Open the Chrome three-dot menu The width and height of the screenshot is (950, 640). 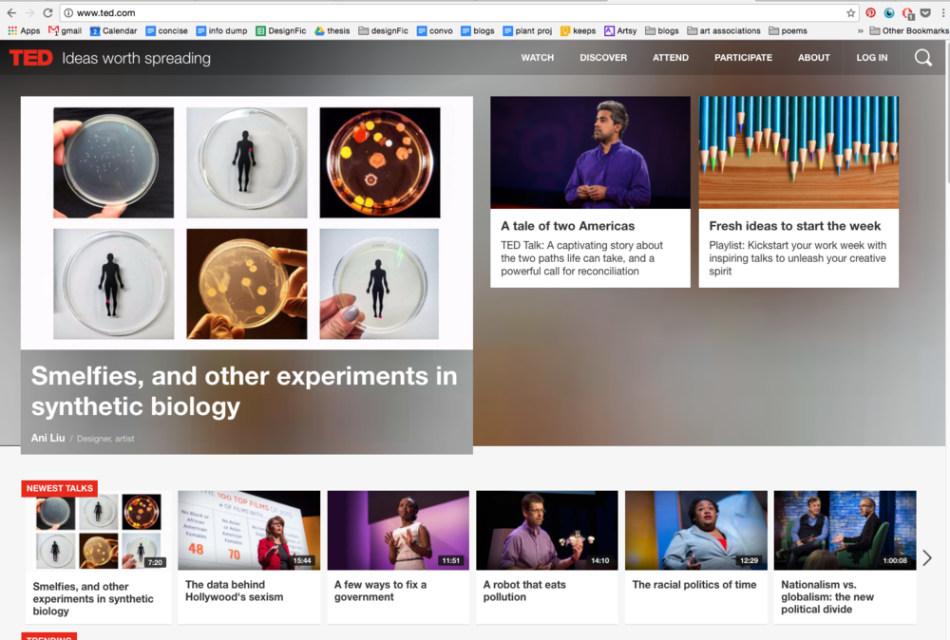(x=943, y=12)
